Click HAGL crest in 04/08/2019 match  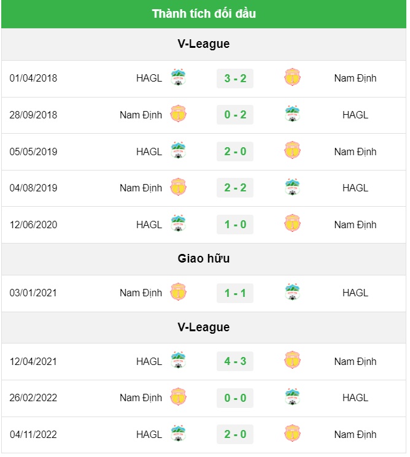point(292,187)
